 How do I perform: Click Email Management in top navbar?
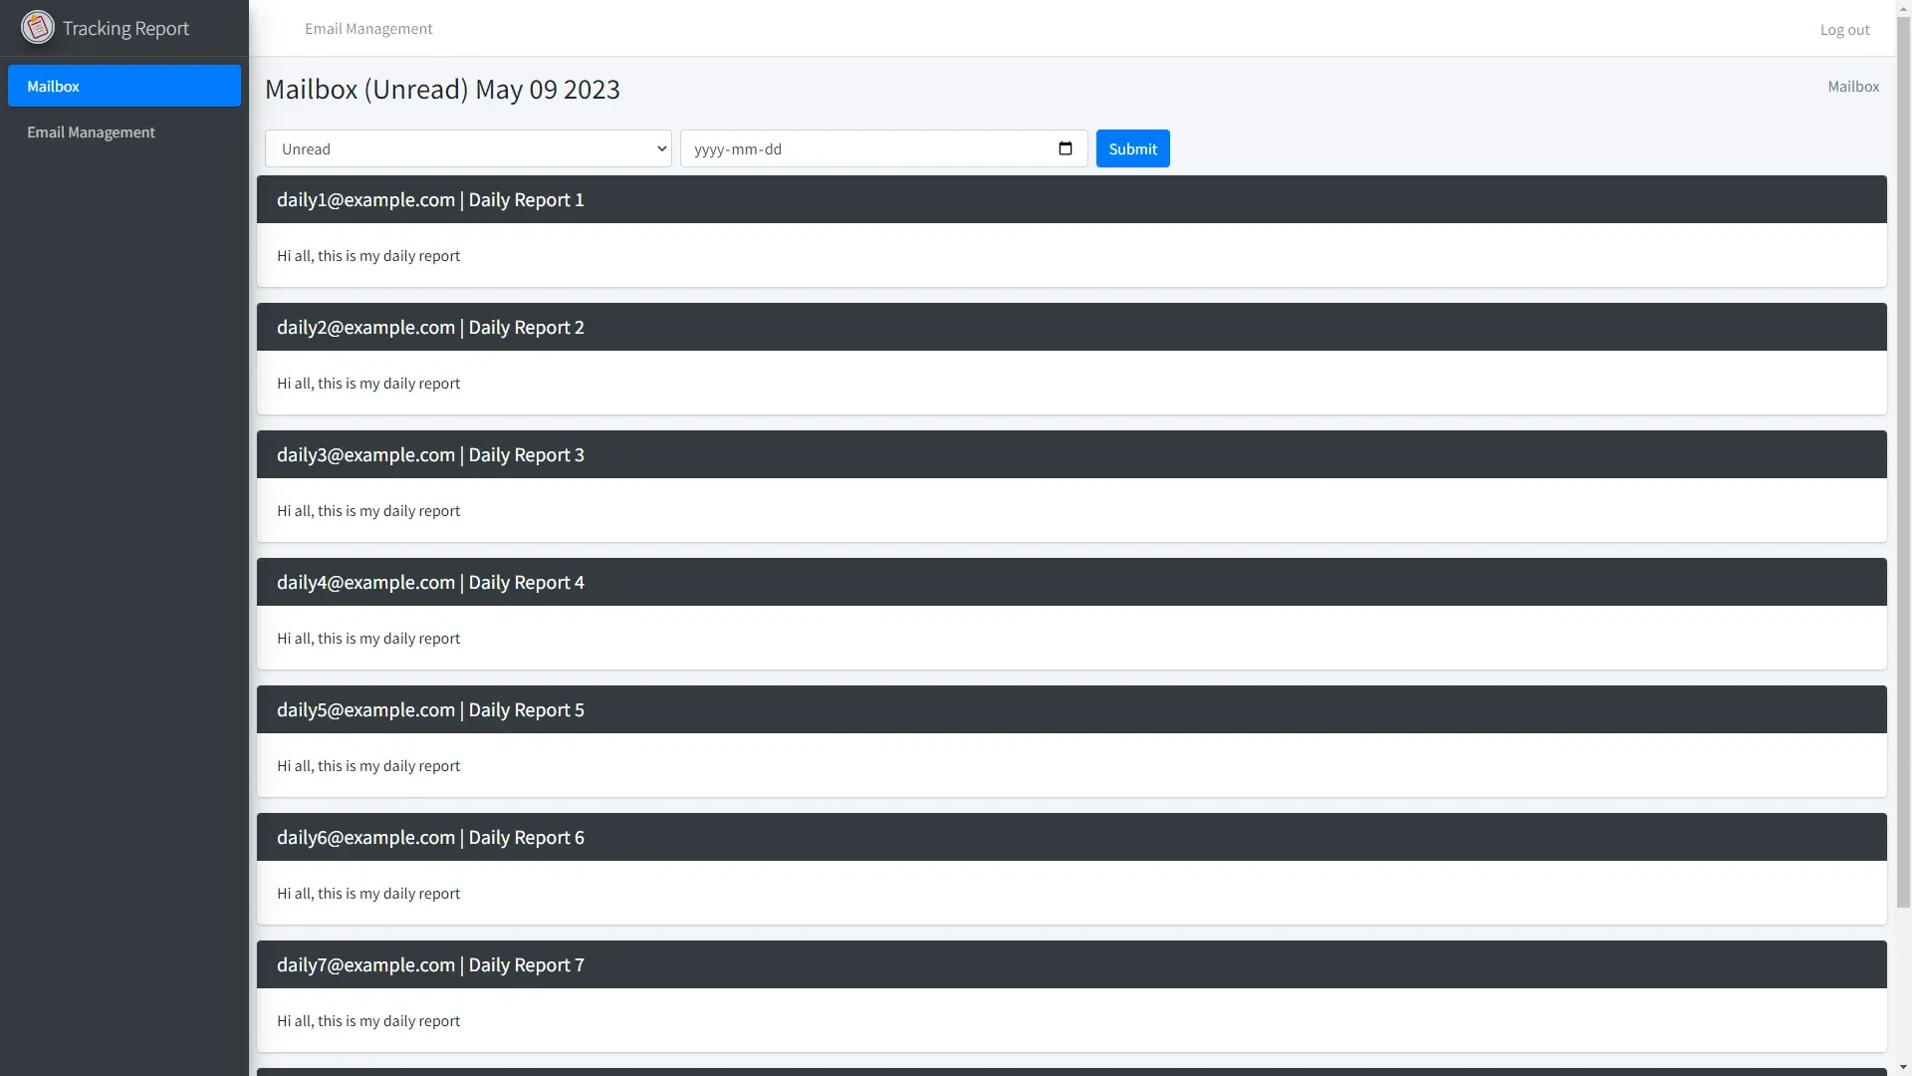pyautogui.click(x=368, y=29)
